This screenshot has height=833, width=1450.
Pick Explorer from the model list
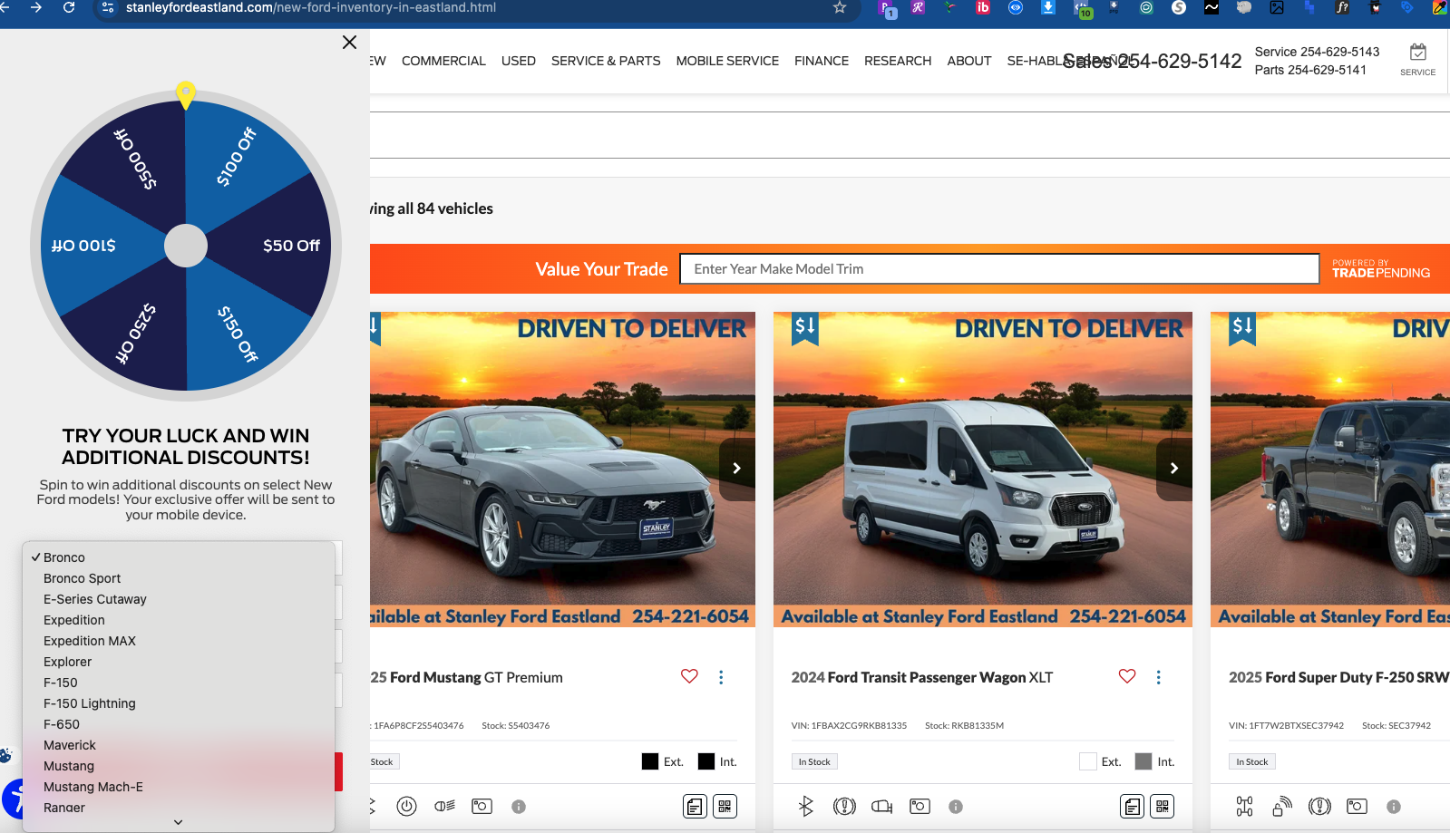point(179,662)
